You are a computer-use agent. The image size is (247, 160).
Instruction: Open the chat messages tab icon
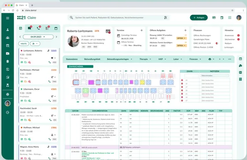click(30, 28)
